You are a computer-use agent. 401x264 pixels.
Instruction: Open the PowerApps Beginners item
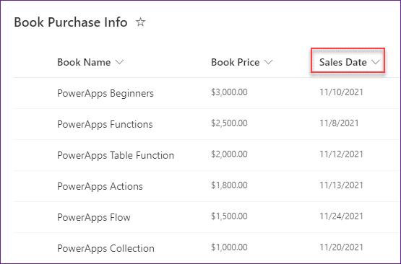coord(105,94)
